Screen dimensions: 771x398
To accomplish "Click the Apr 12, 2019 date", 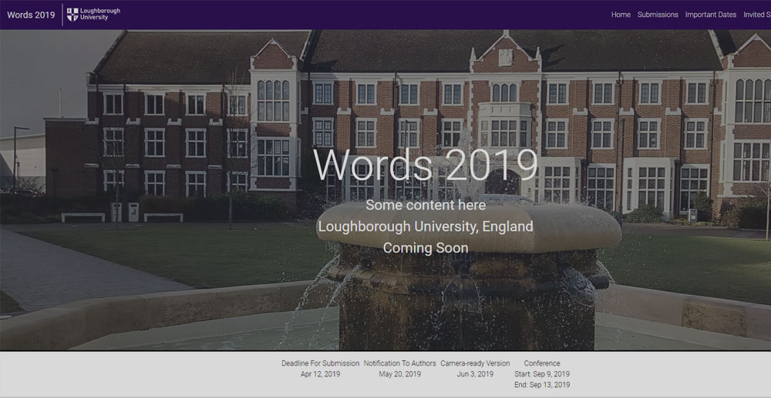I will point(320,374).
